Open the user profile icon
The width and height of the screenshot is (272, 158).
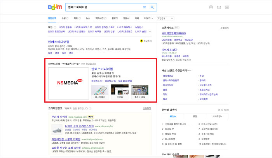coord(211,7)
